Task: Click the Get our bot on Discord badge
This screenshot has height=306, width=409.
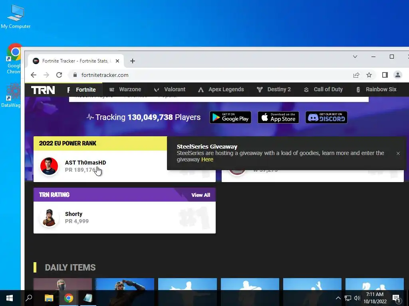Action: click(326, 118)
